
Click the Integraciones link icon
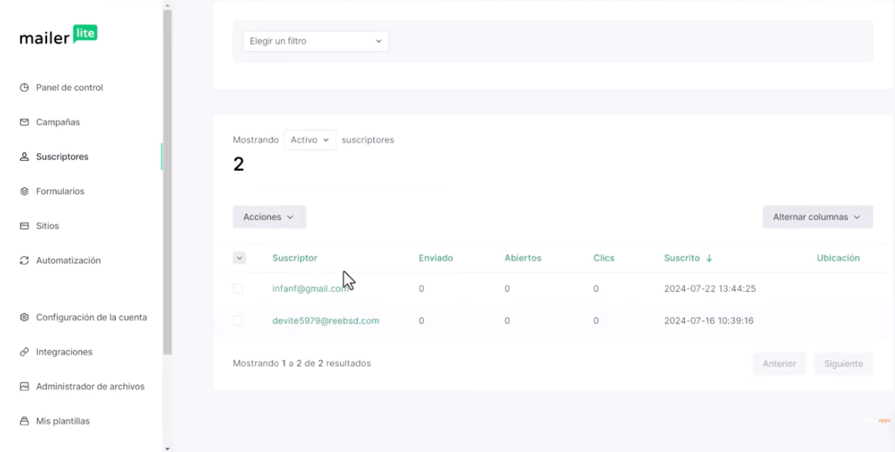click(24, 352)
